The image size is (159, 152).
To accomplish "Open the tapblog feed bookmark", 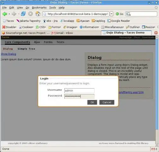I will point(98,21).
